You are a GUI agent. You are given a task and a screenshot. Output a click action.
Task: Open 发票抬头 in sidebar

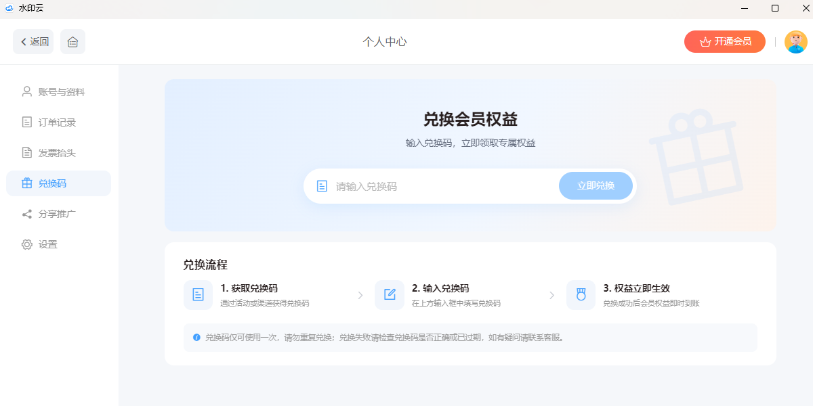coord(58,153)
